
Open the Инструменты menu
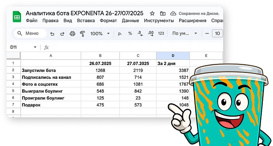point(159,21)
